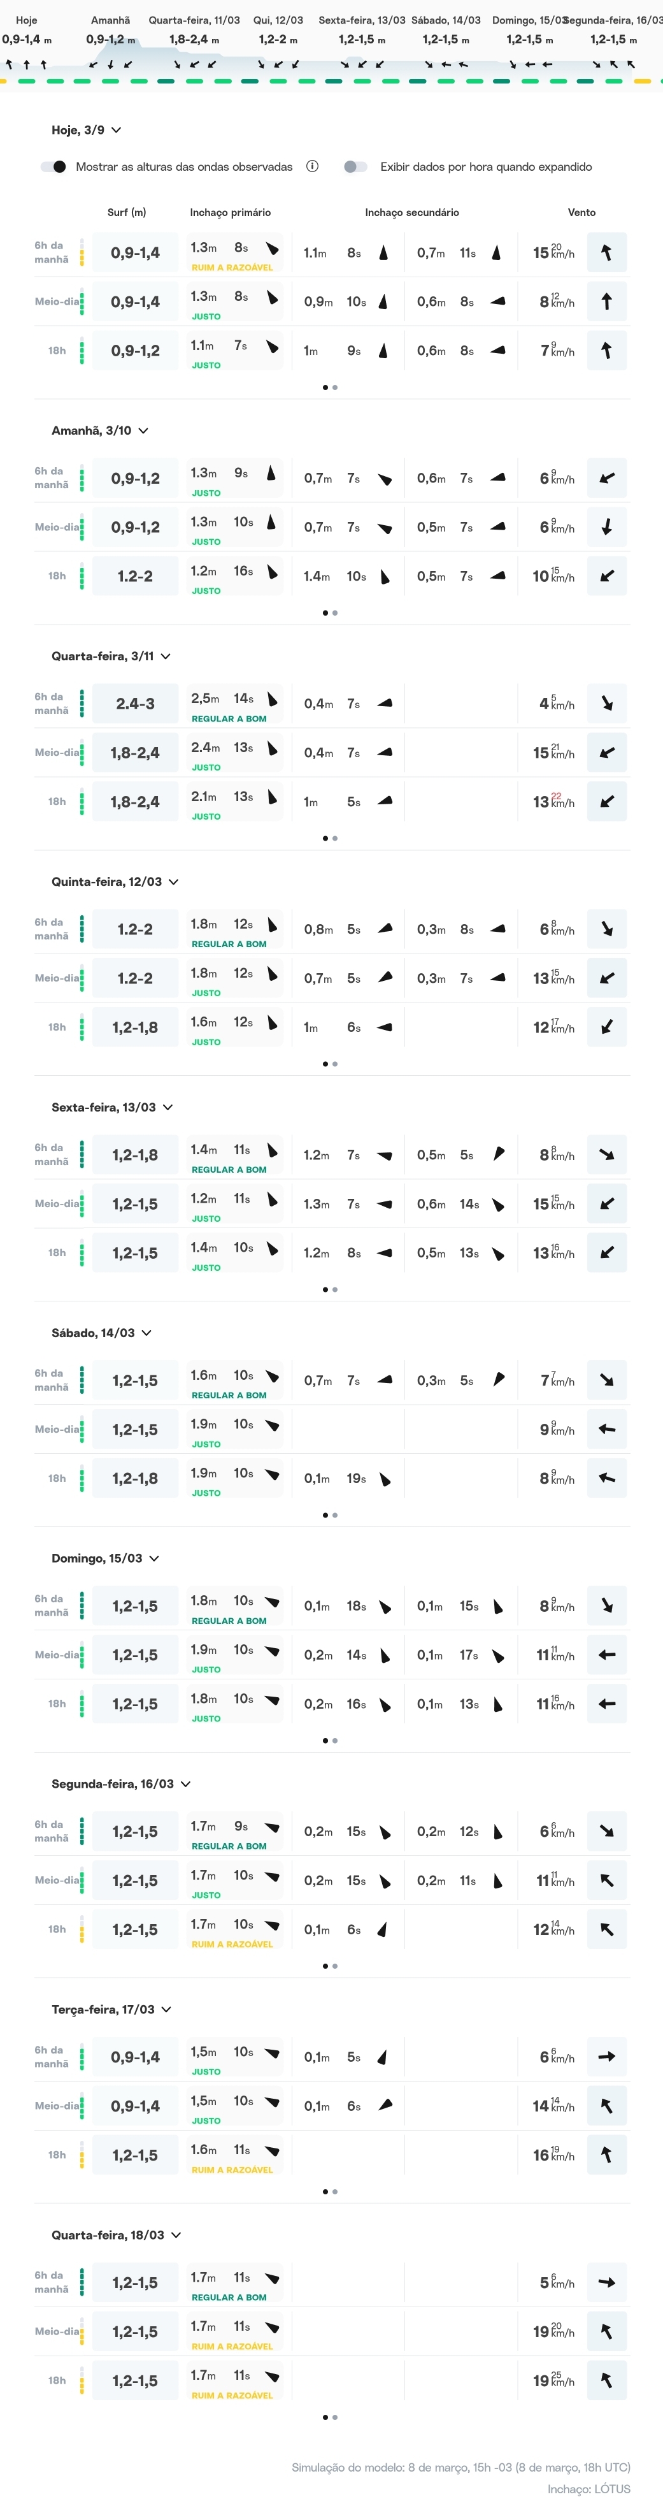663x2506 pixels.
Task: Click wind direction icon for Quarta-feira 18/03 18h
Action: point(606,2380)
